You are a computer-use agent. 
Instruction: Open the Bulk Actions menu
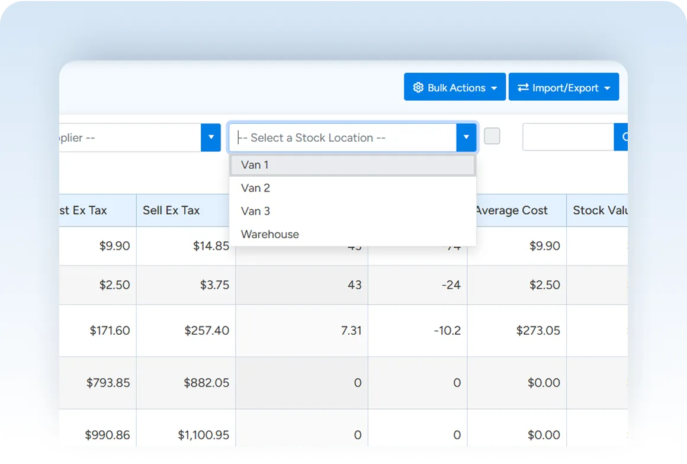[x=455, y=87]
